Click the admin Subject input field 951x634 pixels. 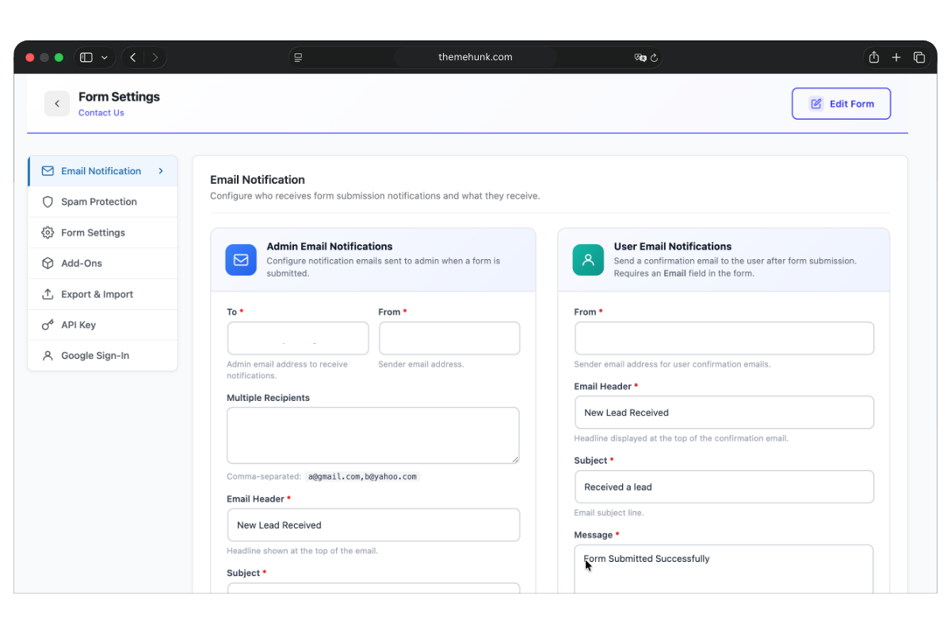373,588
